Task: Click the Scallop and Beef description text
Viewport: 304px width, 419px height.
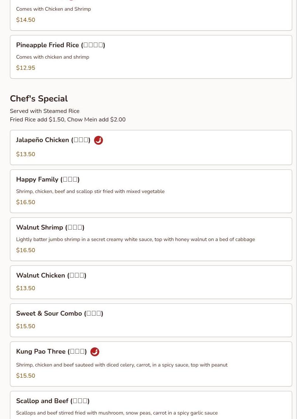Action: pos(117,413)
